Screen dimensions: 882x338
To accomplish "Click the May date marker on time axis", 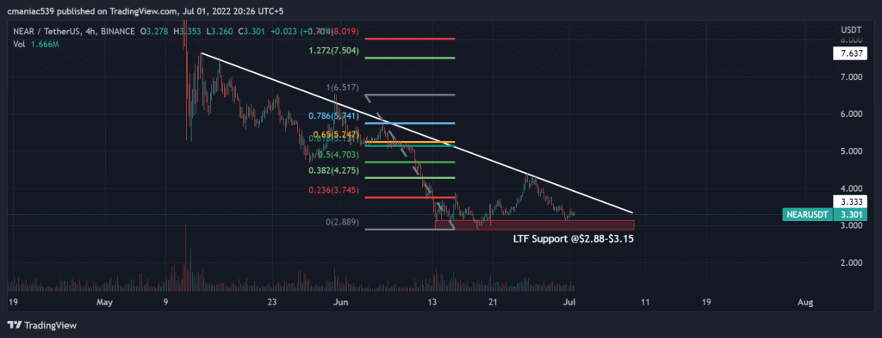I will [104, 302].
